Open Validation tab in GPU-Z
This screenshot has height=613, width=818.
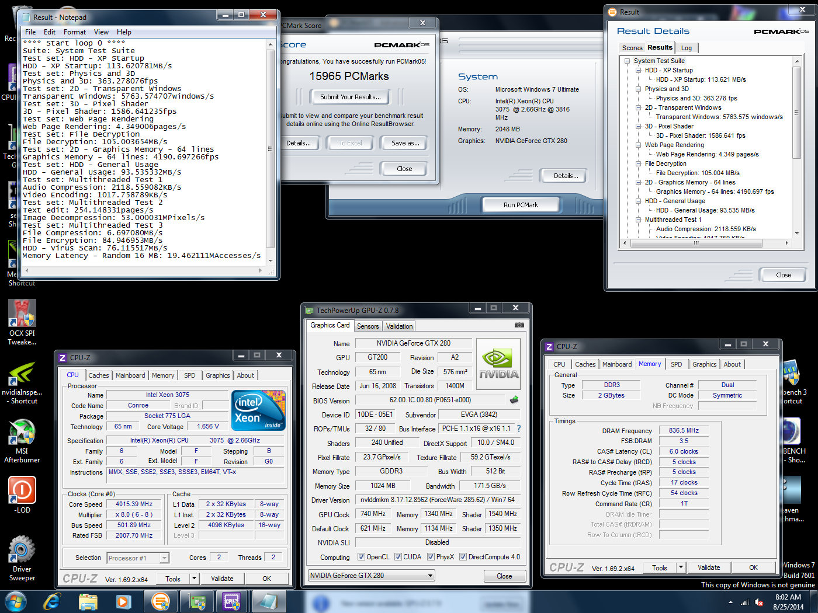click(x=399, y=326)
